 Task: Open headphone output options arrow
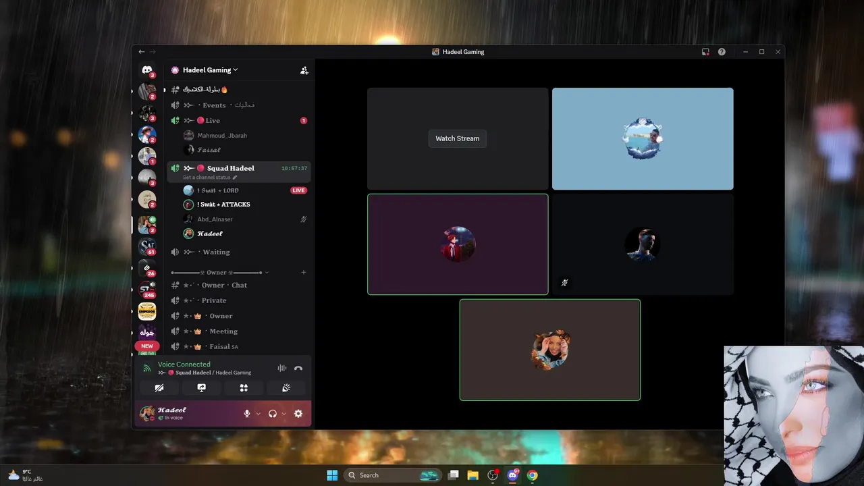pos(283,414)
